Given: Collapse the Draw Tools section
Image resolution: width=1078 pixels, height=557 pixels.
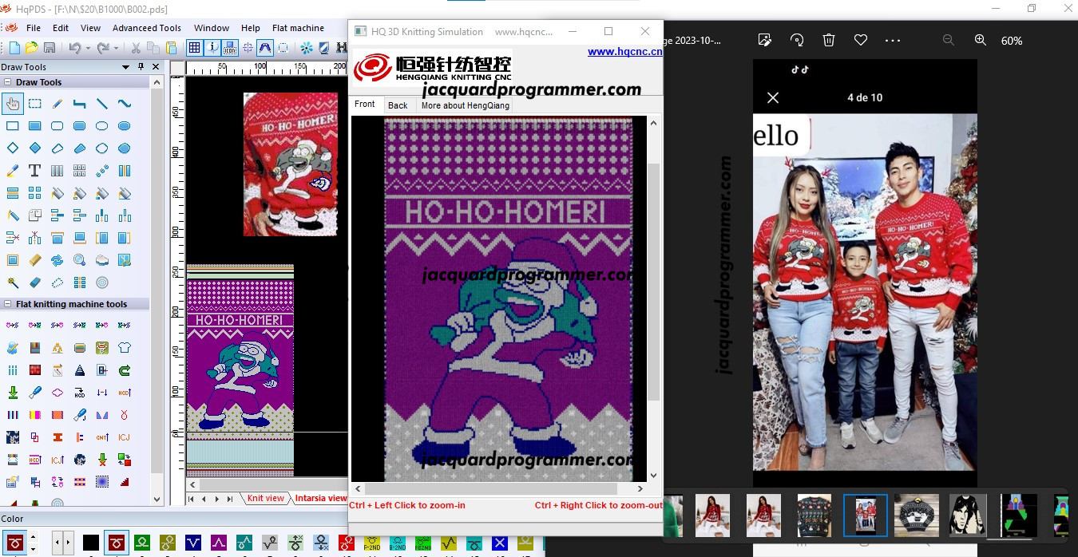Looking at the screenshot, I should pos(7,82).
